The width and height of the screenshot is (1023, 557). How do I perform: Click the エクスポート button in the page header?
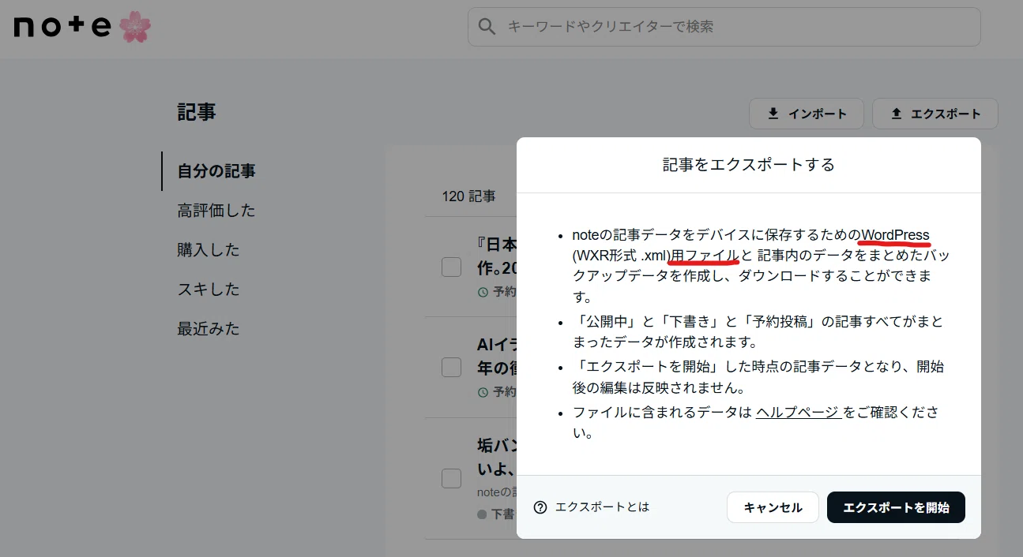[x=935, y=114]
